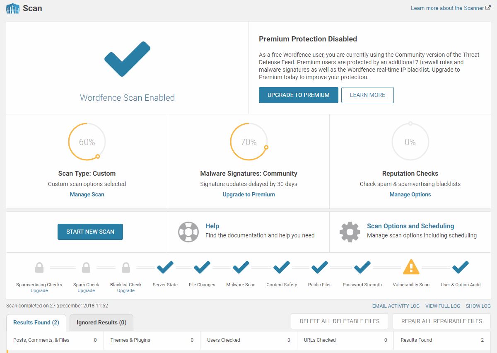This screenshot has width=497, height=353.
Task: Click the Malware Scan checkmark icon
Action: [241, 267]
